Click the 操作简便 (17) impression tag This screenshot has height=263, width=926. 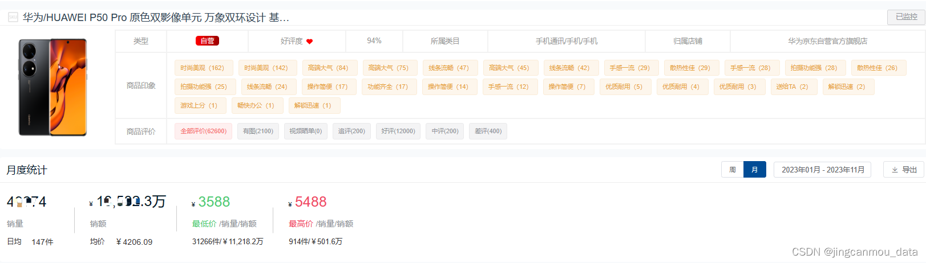pos(329,87)
